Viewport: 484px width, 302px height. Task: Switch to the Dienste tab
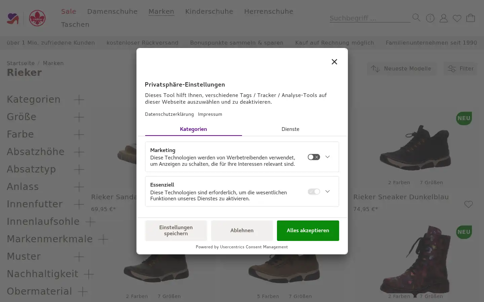tap(290, 129)
